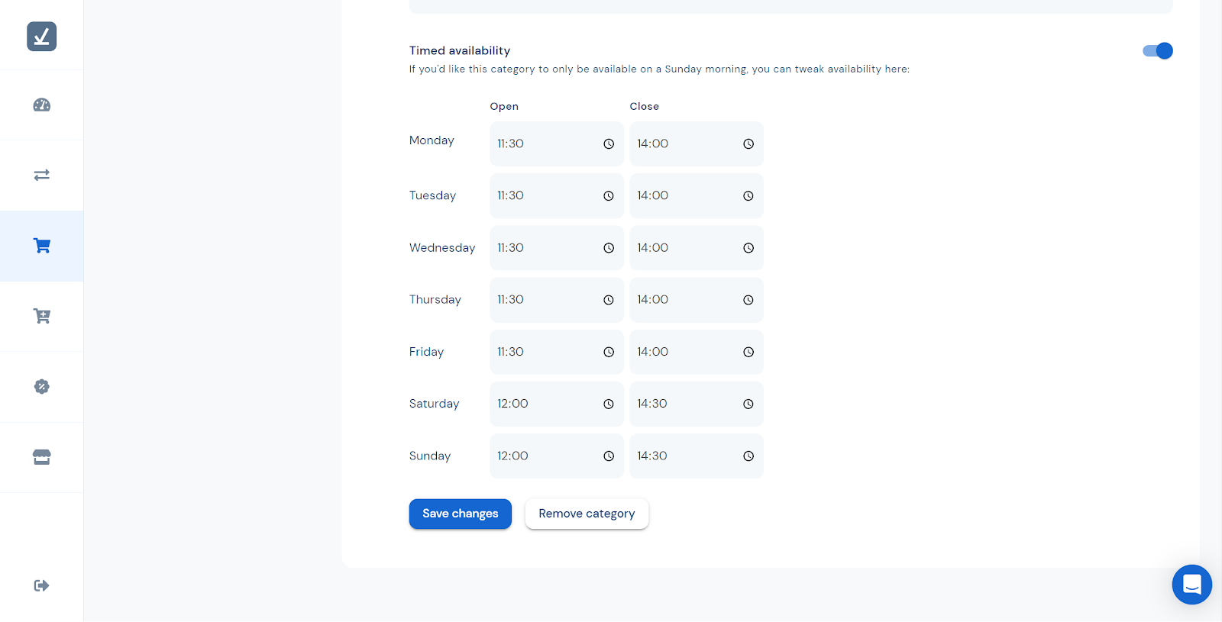Click the Save changes button
The width and height of the screenshot is (1222, 622).
coord(460,514)
